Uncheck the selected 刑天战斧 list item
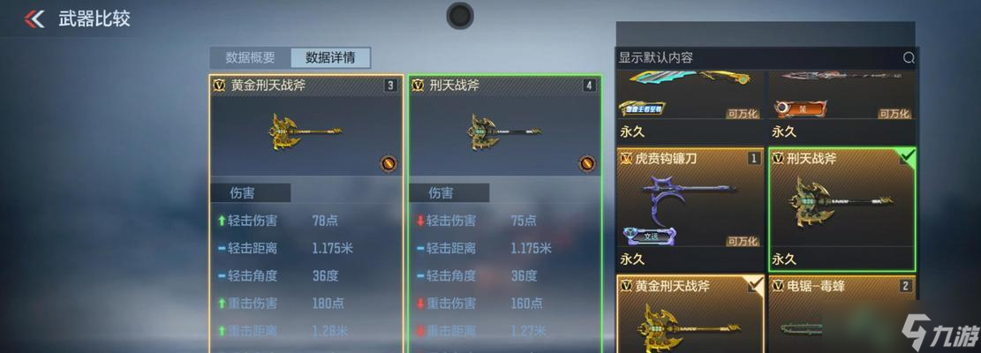Image resolution: width=981 pixels, height=353 pixels. (907, 156)
